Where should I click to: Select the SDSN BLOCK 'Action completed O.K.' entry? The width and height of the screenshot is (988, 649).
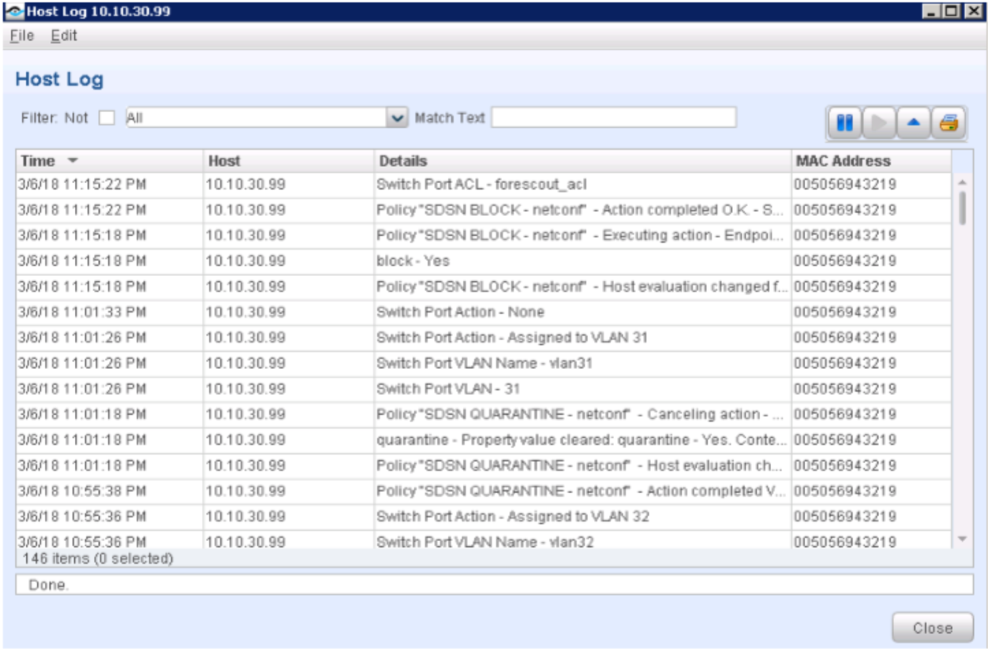[483, 210]
